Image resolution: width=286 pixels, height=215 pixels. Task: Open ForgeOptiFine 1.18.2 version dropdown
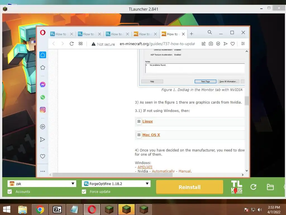[116, 184]
